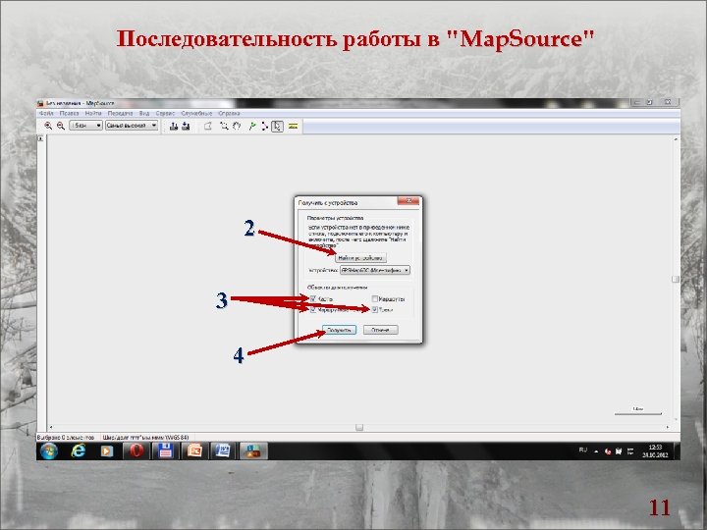The image size is (707, 530).
Task: Select the arrow Selection tool
Action: coord(278,127)
